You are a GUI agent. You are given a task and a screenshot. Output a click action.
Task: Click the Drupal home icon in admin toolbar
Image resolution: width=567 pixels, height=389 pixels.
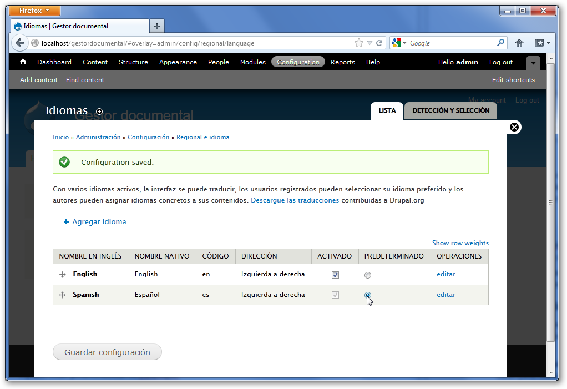coord(23,62)
